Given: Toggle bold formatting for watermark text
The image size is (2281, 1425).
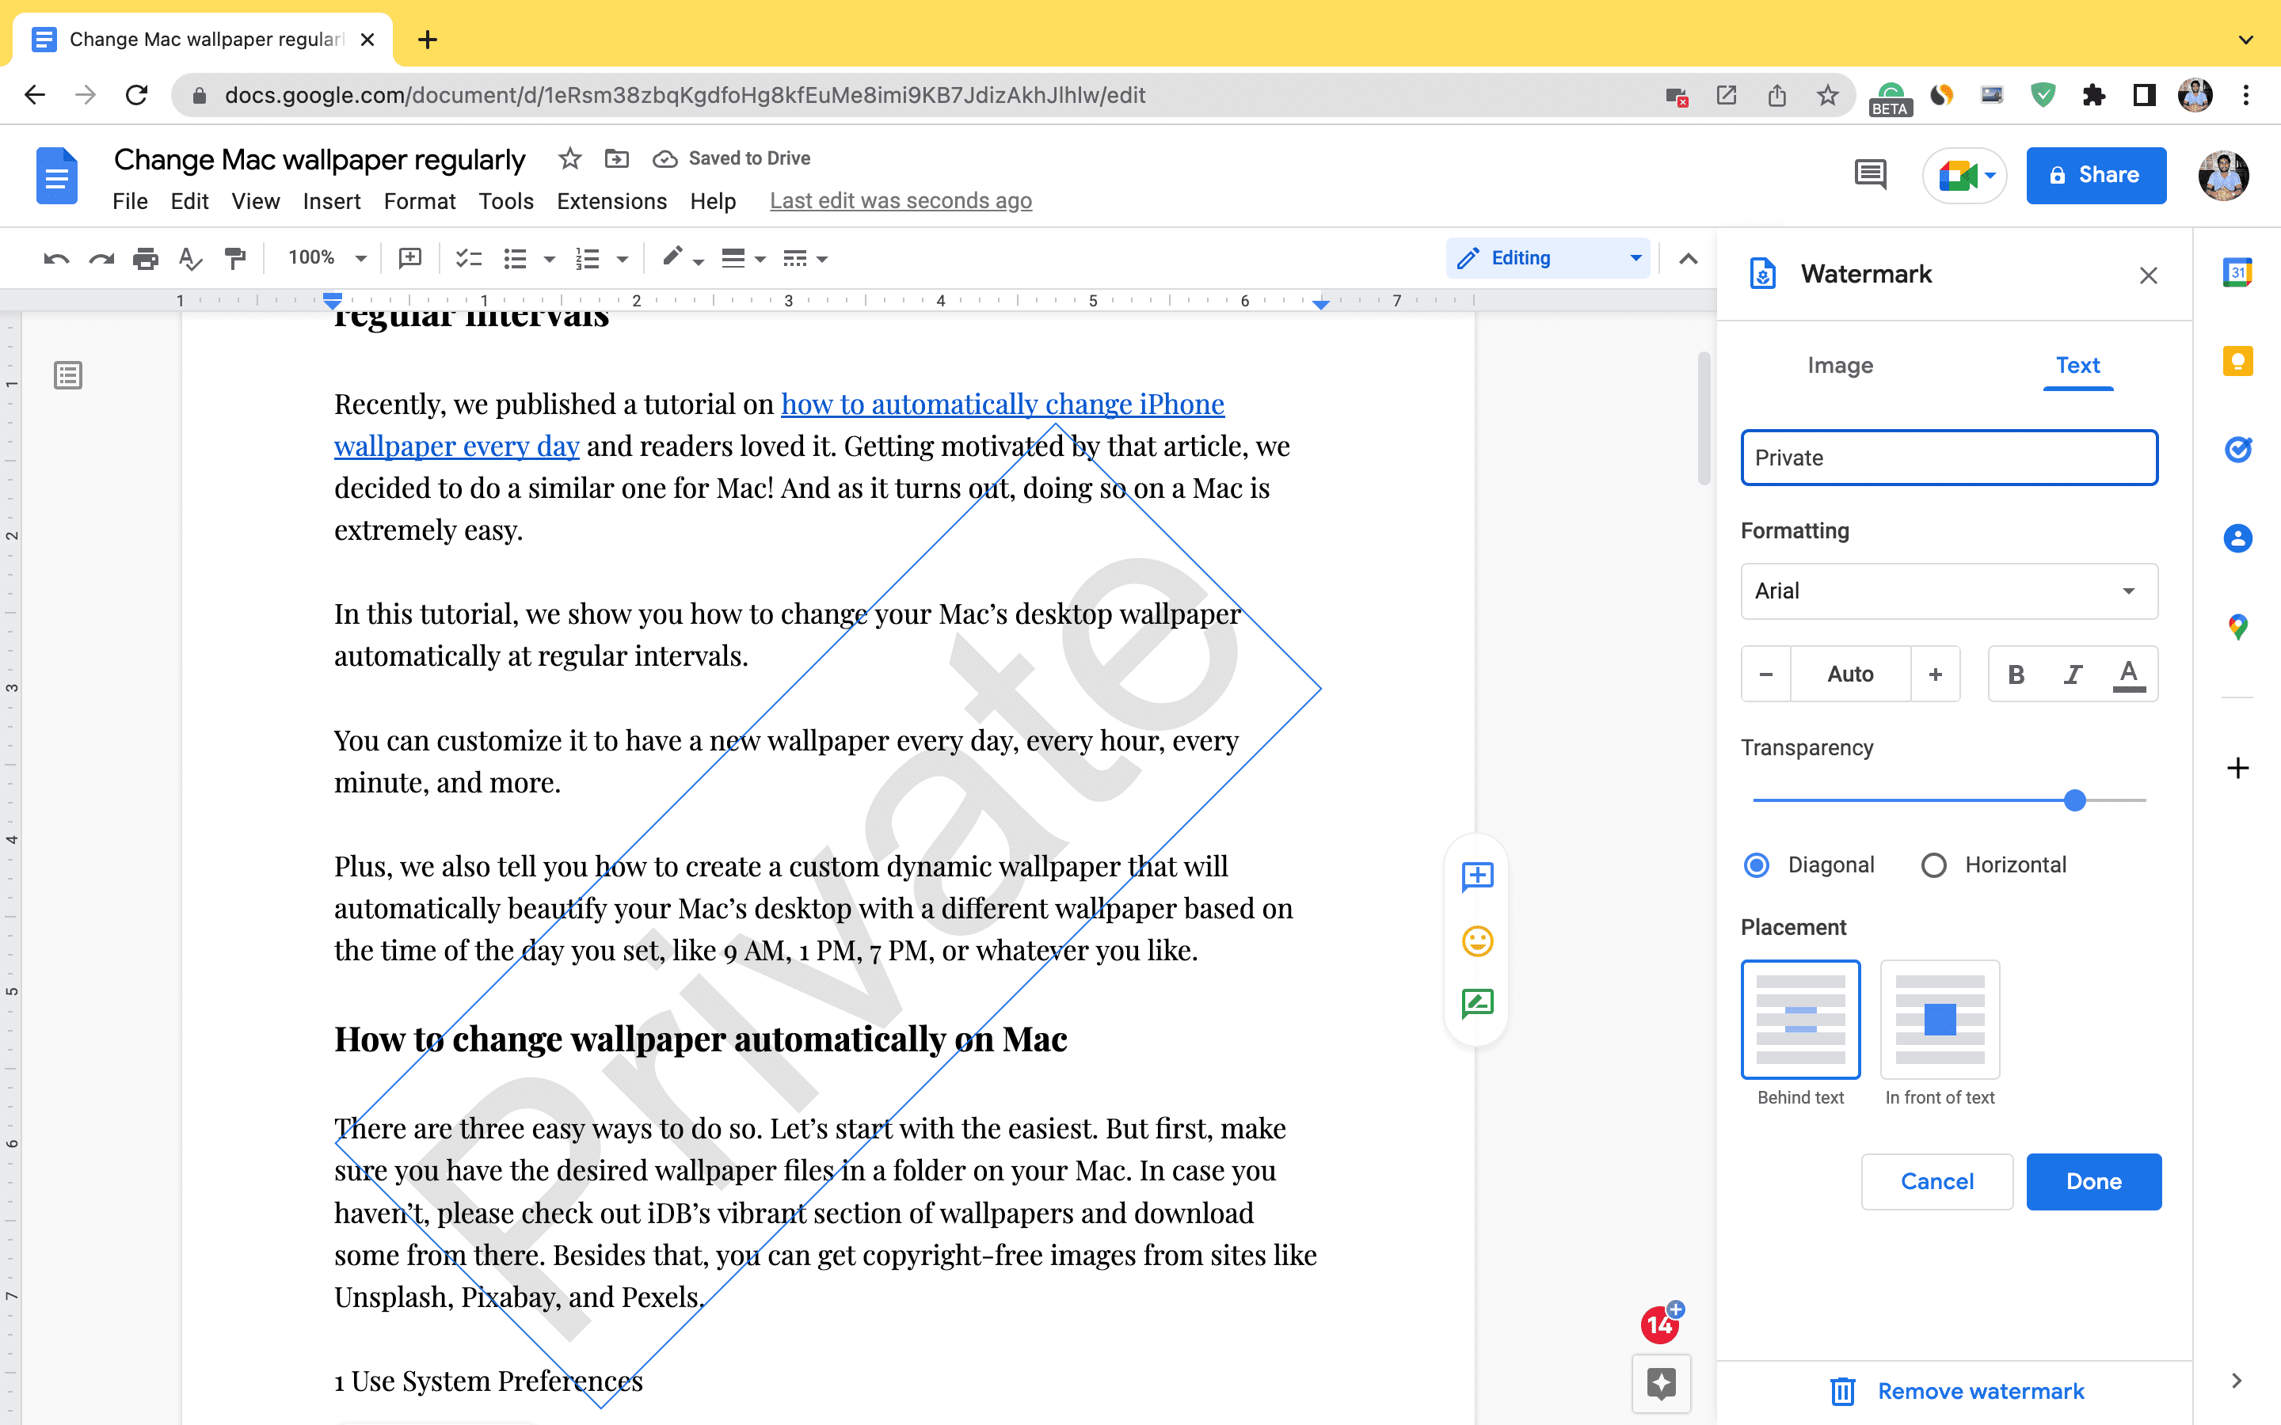Looking at the screenshot, I should coord(2015,673).
